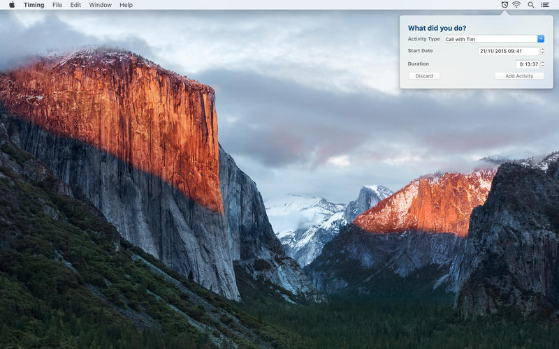Open the Window menu
Screen dimensions: 559x349
(x=100, y=5)
